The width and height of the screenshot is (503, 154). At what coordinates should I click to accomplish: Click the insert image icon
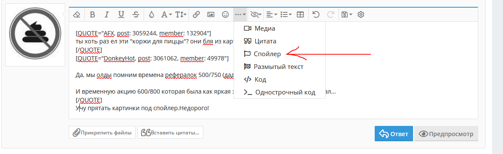[211, 14]
